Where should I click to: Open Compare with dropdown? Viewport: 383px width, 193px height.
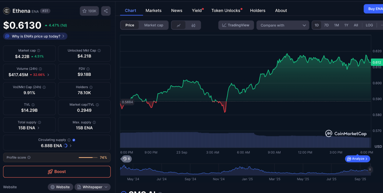283,25
